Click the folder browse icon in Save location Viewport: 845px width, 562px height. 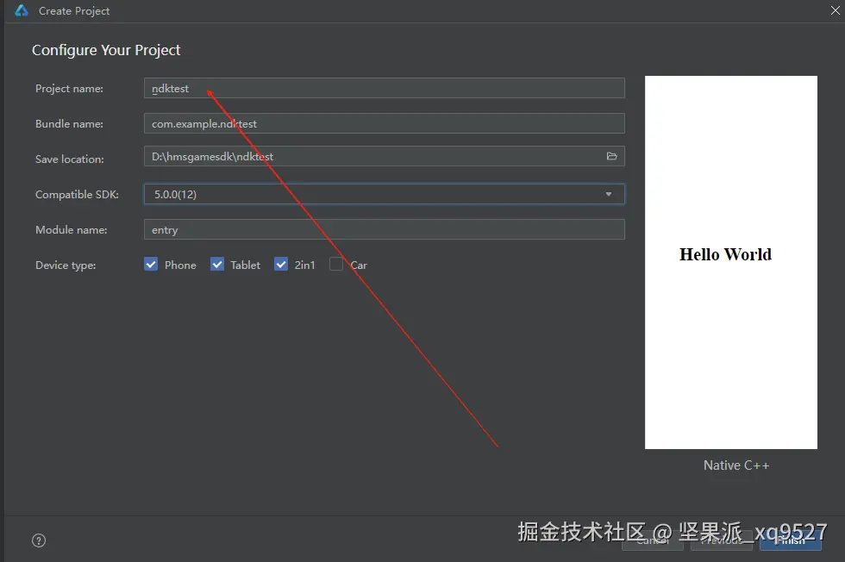click(x=611, y=156)
